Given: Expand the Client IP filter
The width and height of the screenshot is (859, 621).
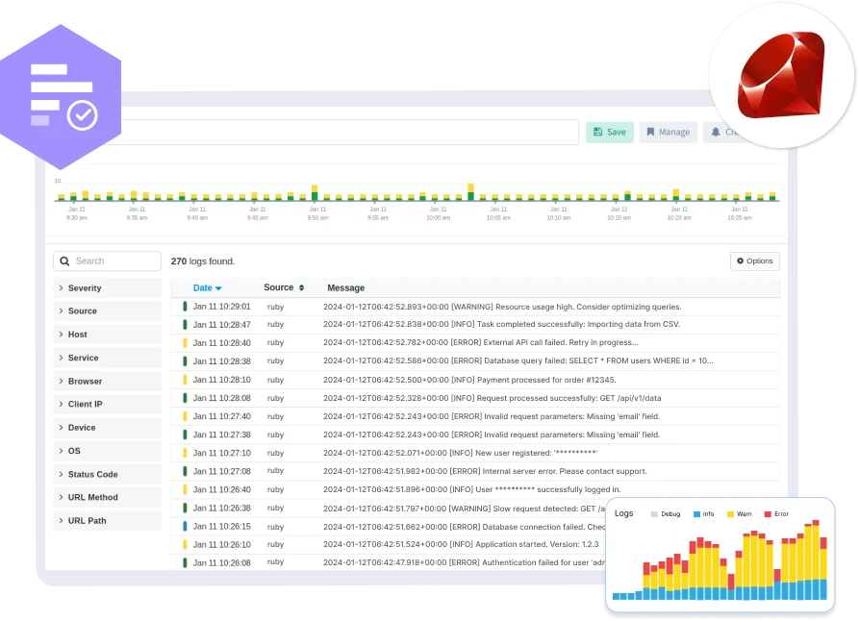Looking at the screenshot, I should tap(108, 404).
